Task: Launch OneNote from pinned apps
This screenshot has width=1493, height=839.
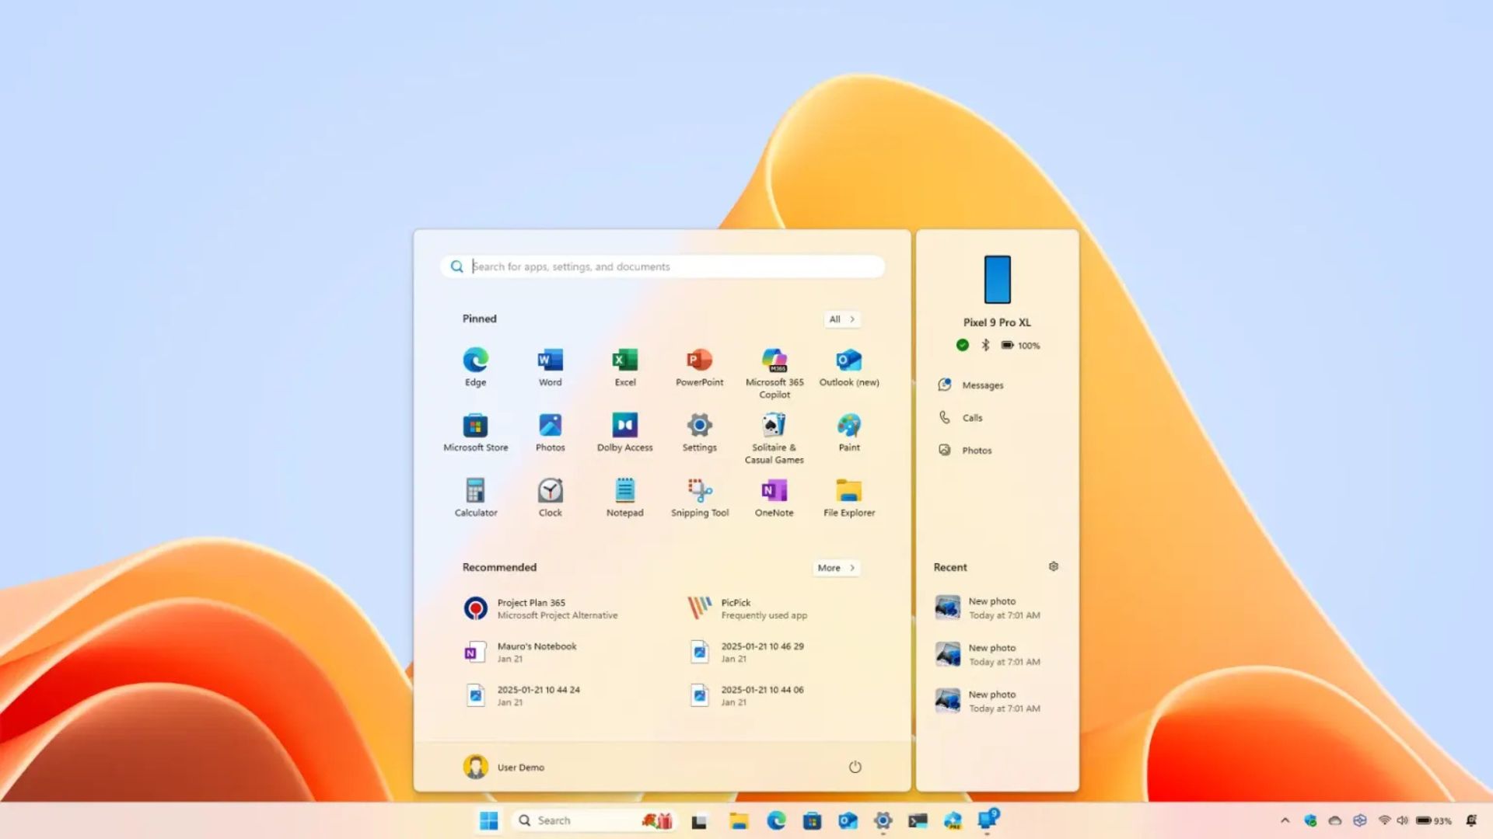Action: (x=774, y=490)
